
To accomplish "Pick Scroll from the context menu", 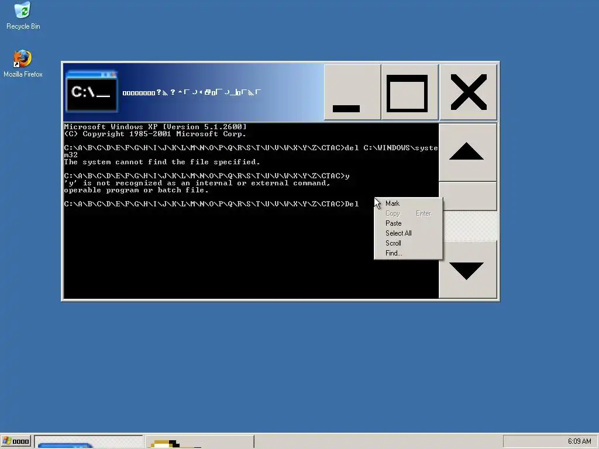I will click(x=393, y=243).
